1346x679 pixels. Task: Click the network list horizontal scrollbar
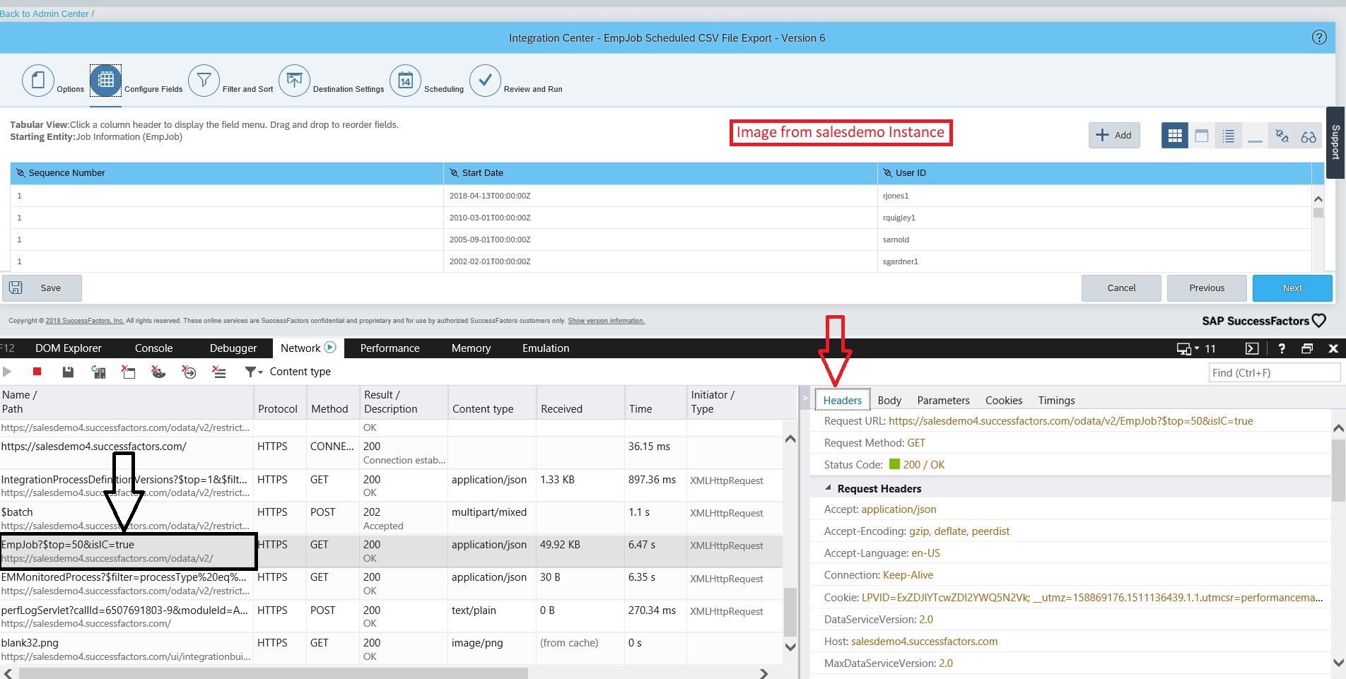[274, 673]
